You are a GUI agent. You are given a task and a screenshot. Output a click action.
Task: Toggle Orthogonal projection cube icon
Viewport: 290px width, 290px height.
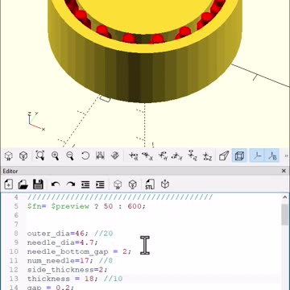click(239, 155)
